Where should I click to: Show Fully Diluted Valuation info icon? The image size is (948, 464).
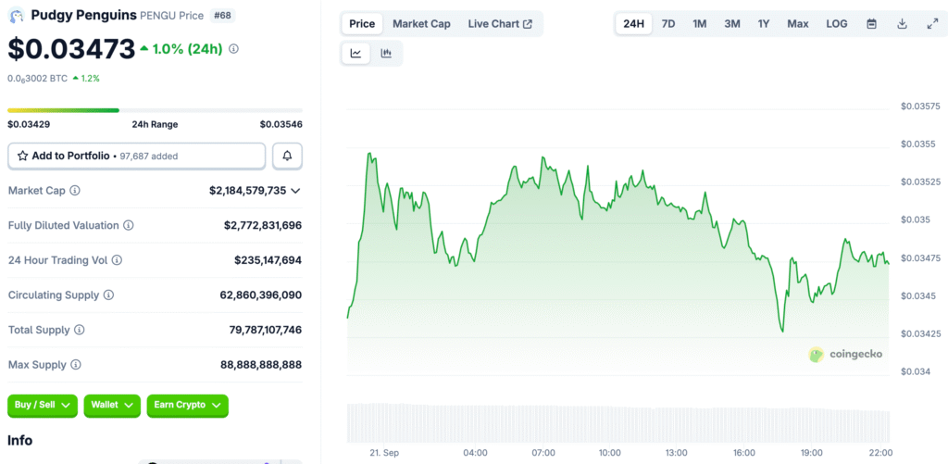pyautogui.click(x=128, y=226)
